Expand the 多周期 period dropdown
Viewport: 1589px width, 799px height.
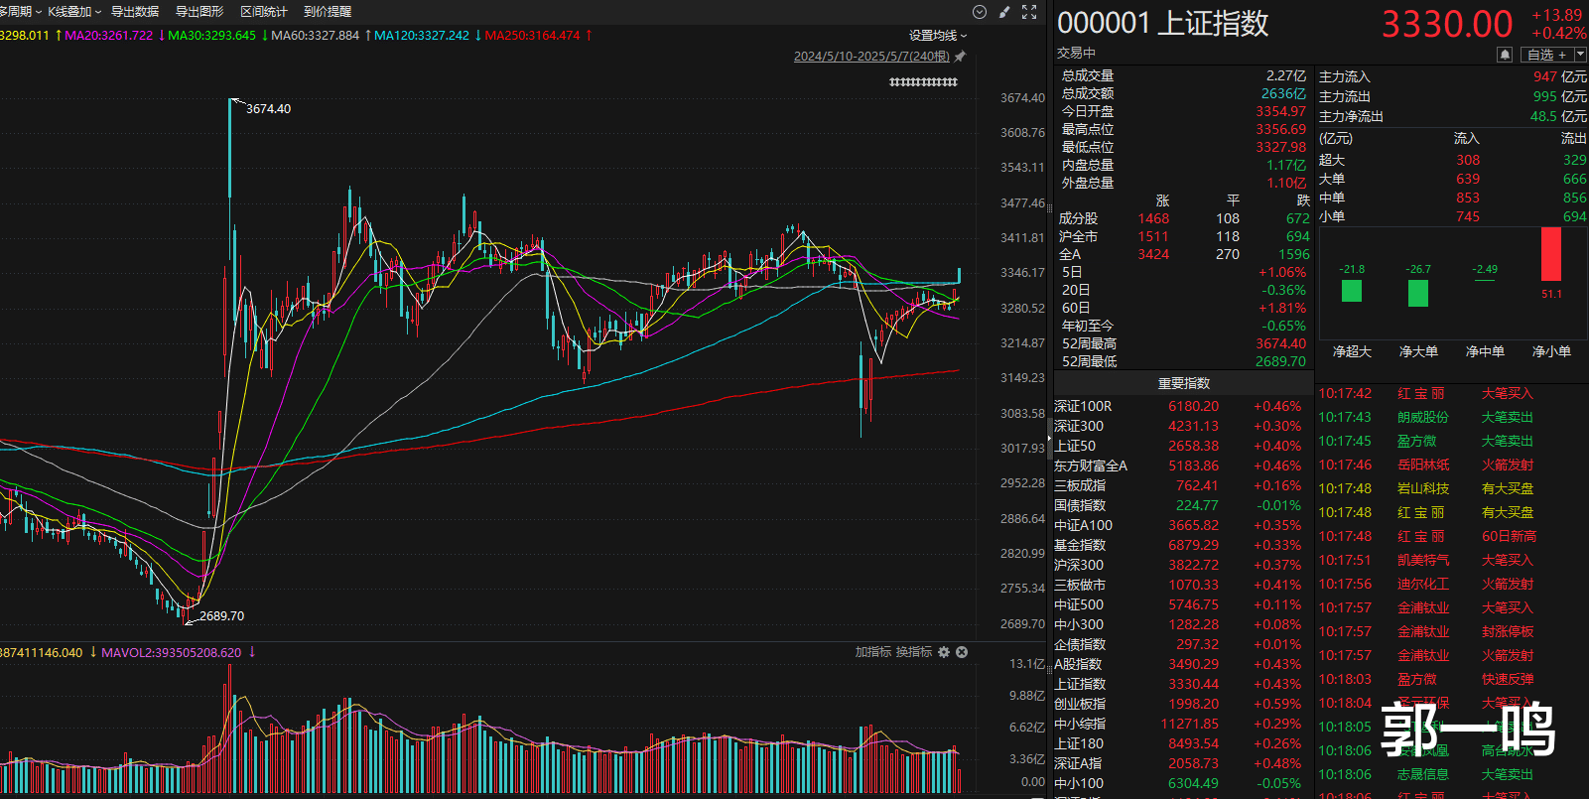tap(21, 12)
